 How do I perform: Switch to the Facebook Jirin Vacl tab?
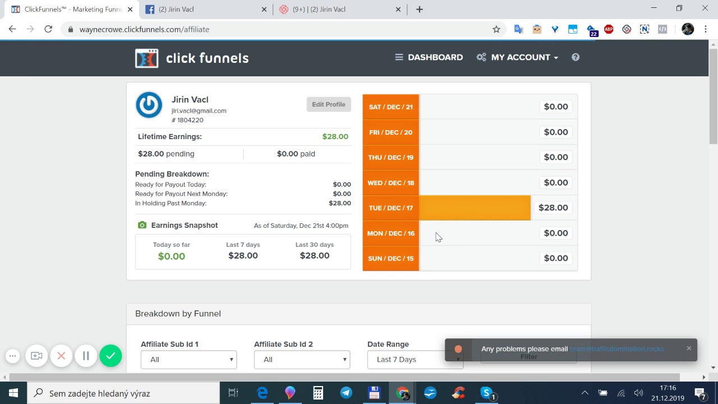point(206,10)
